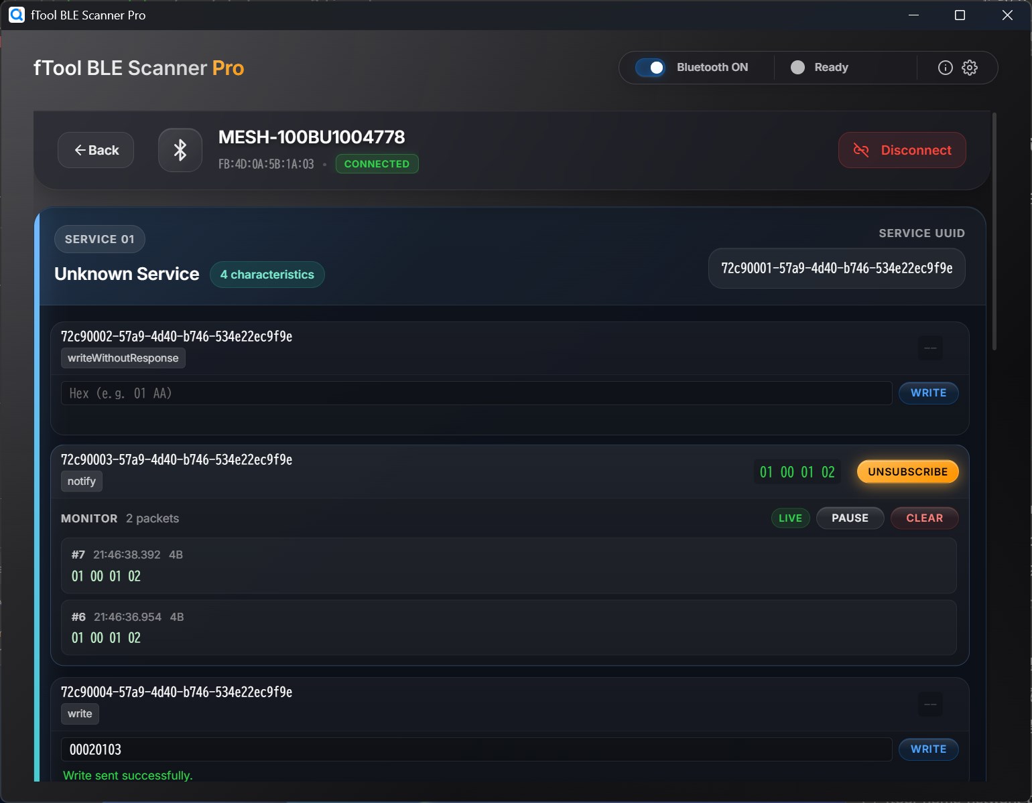Pause the live packet monitor
1032x803 pixels.
pos(850,518)
